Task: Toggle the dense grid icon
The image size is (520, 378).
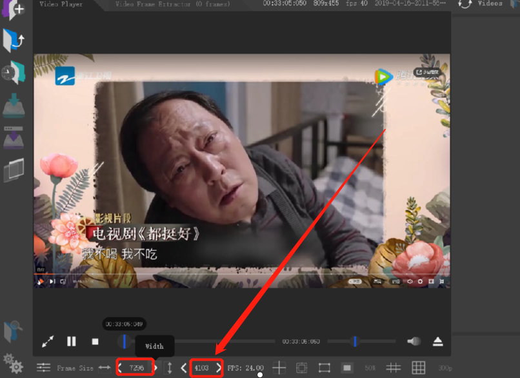Action: tap(418, 368)
